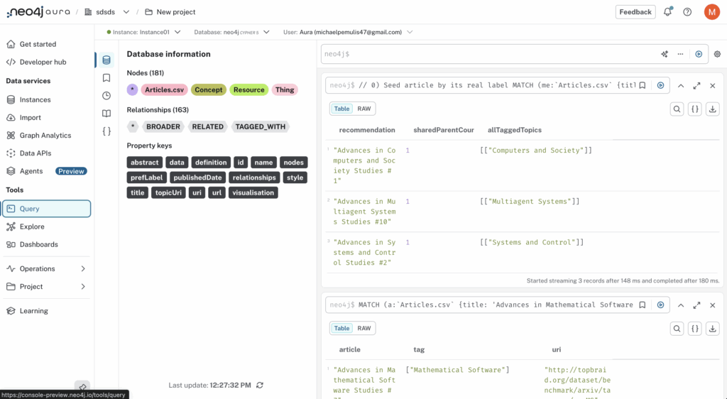727x399 pixels.
Task: Switch second result to RAW view
Action: (364, 329)
